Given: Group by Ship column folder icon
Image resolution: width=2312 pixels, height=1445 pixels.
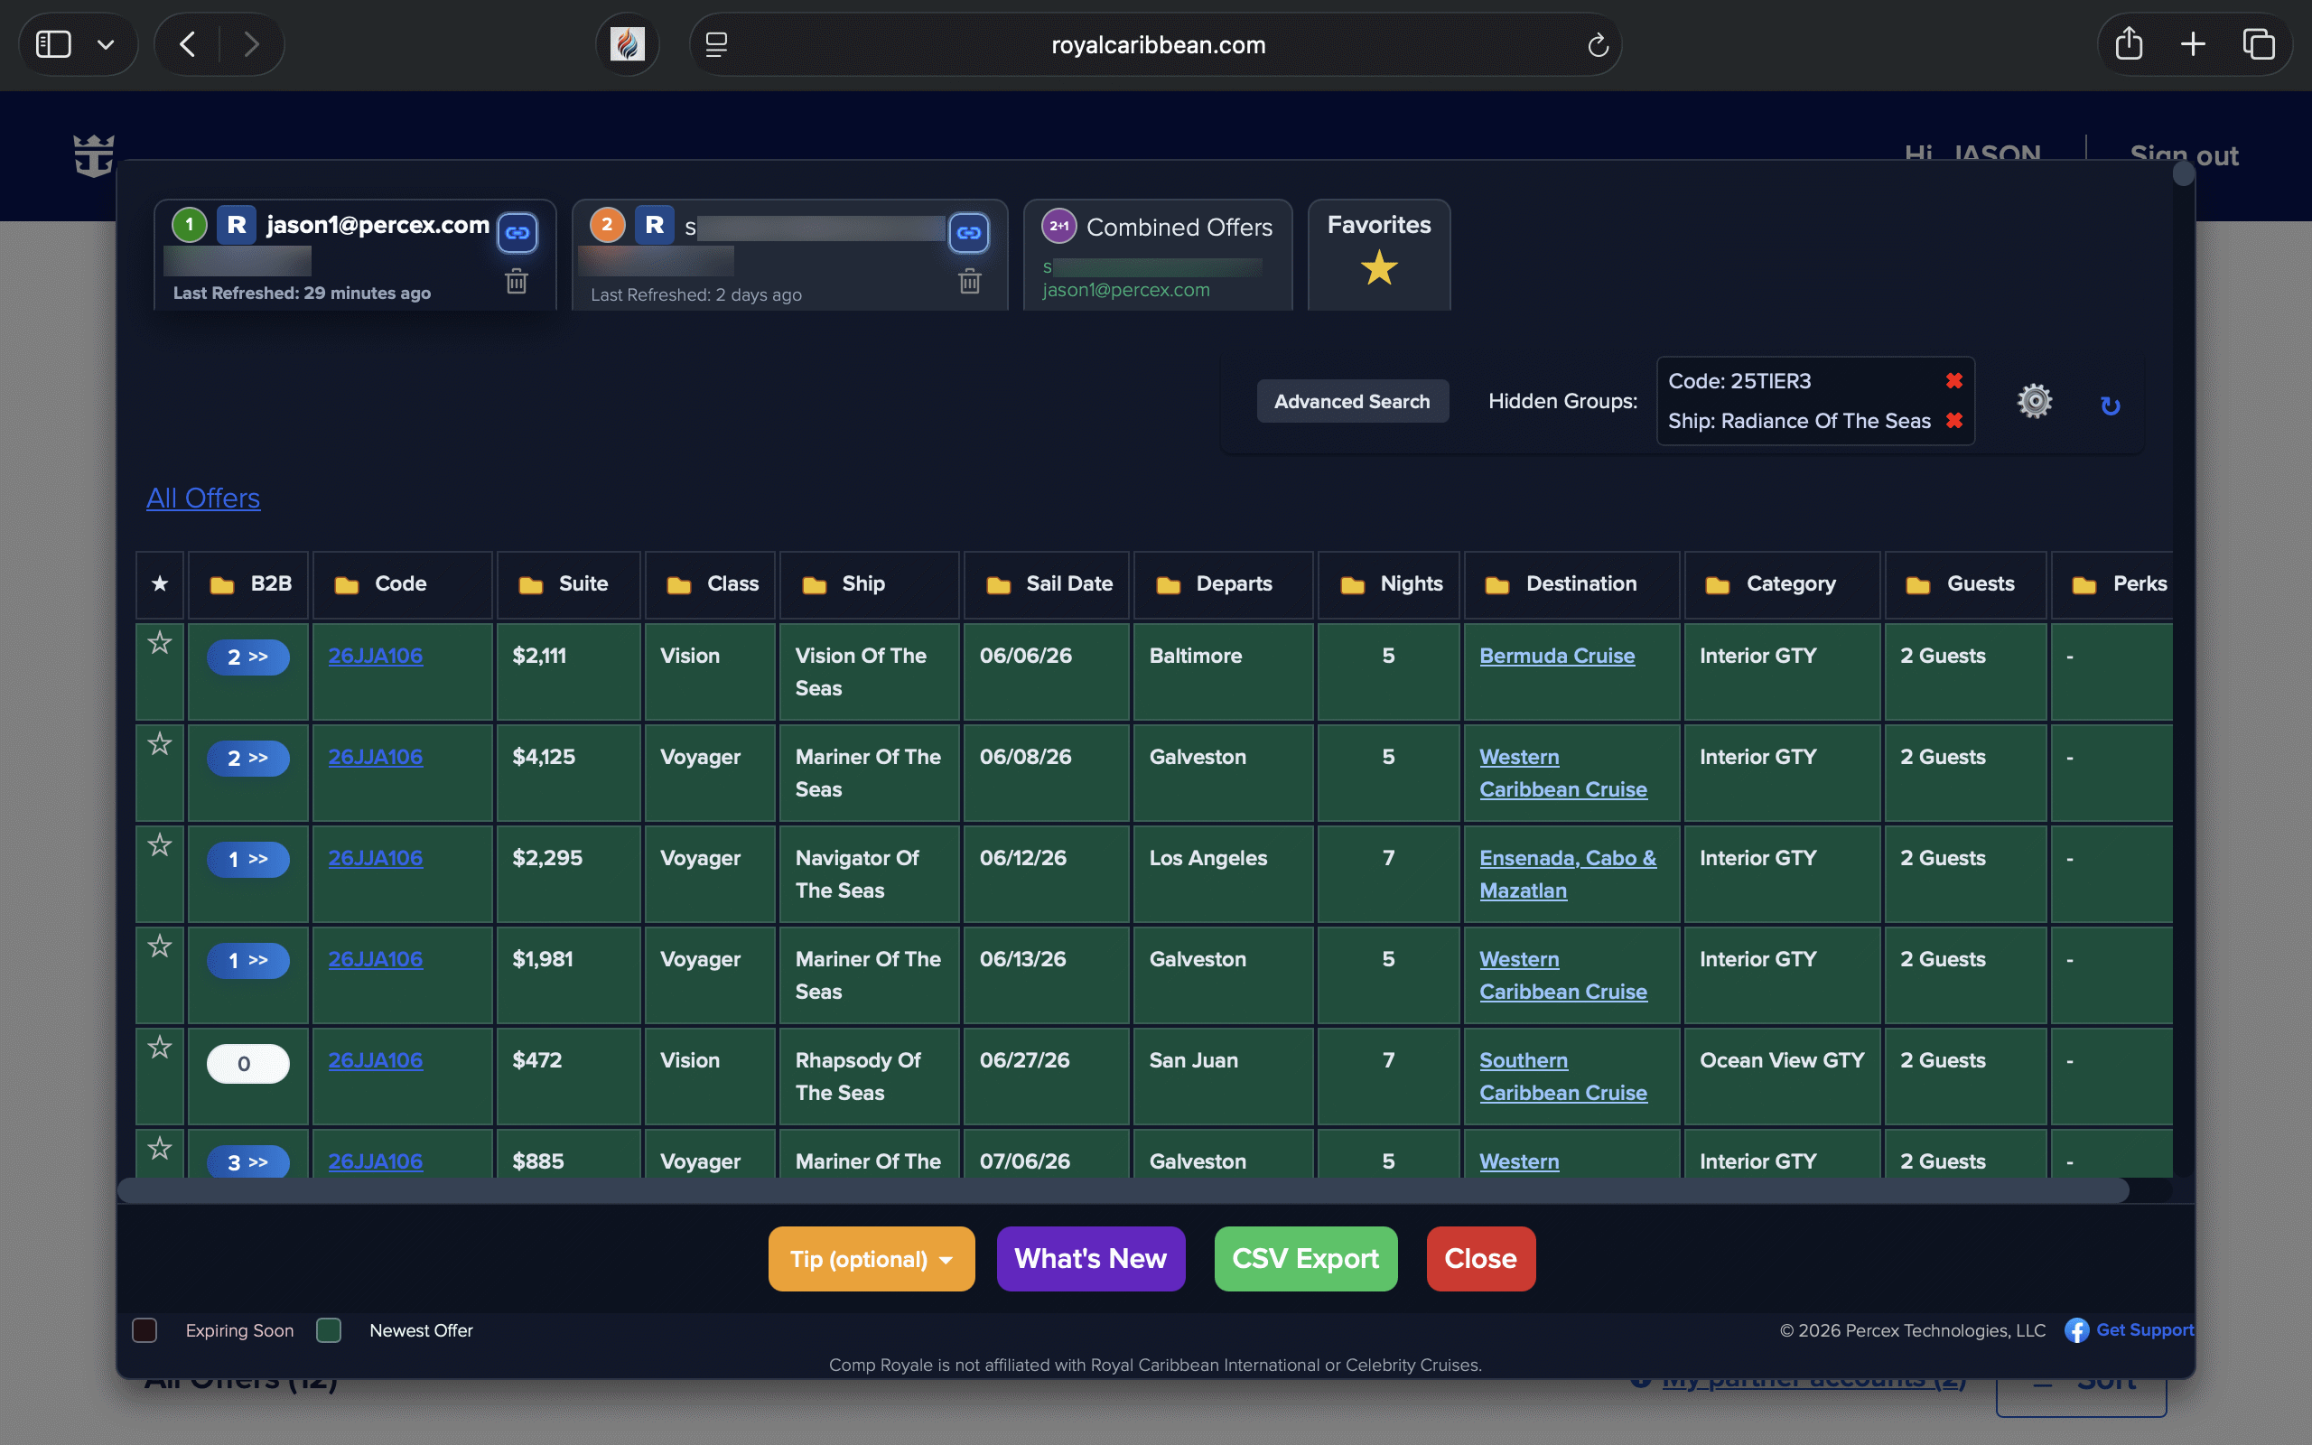Looking at the screenshot, I should coord(814,585).
